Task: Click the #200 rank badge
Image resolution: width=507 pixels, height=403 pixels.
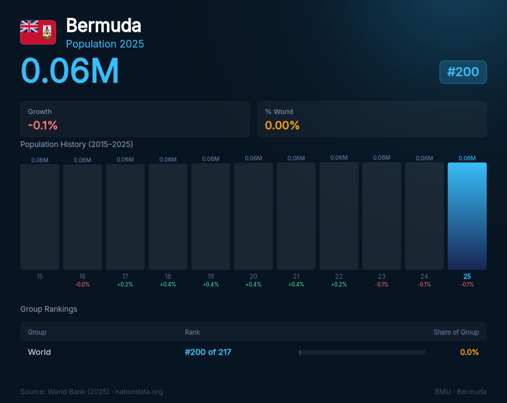Action: [x=463, y=72]
